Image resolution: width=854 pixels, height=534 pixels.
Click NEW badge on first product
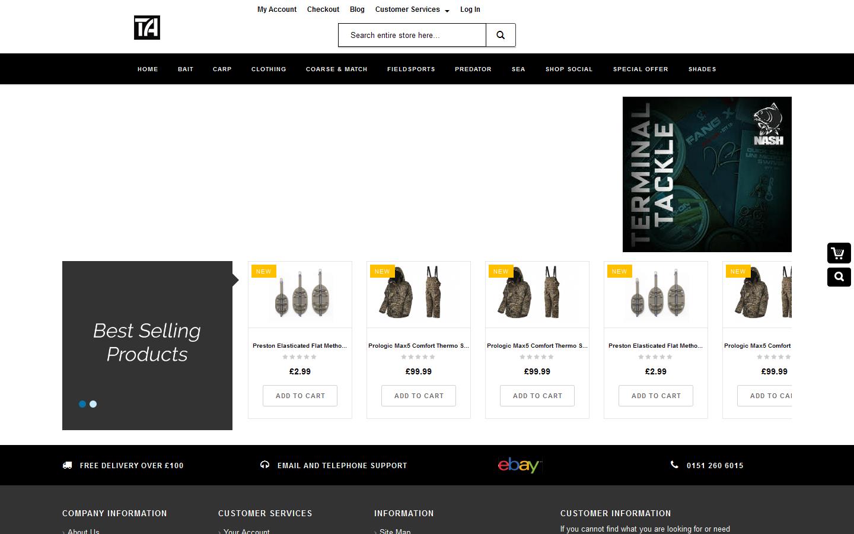(x=264, y=271)
